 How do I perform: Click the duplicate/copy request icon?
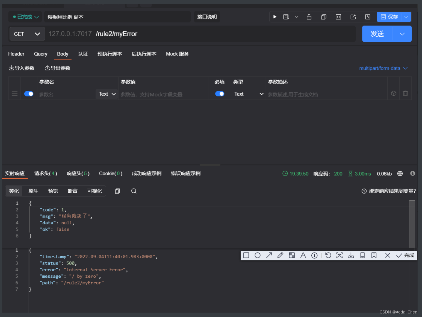pos(323,17)
